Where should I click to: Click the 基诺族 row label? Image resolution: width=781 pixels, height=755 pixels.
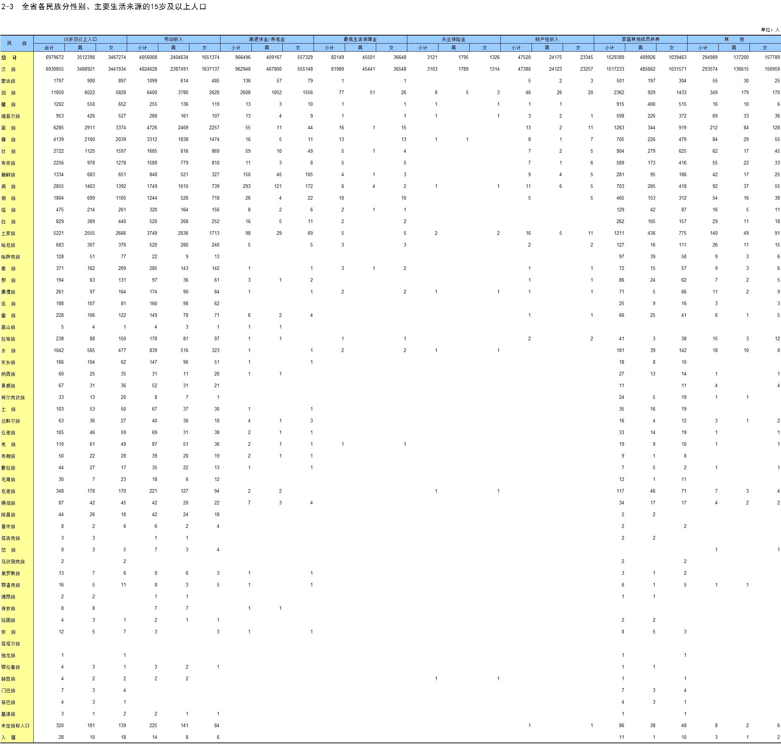point(8,714)
